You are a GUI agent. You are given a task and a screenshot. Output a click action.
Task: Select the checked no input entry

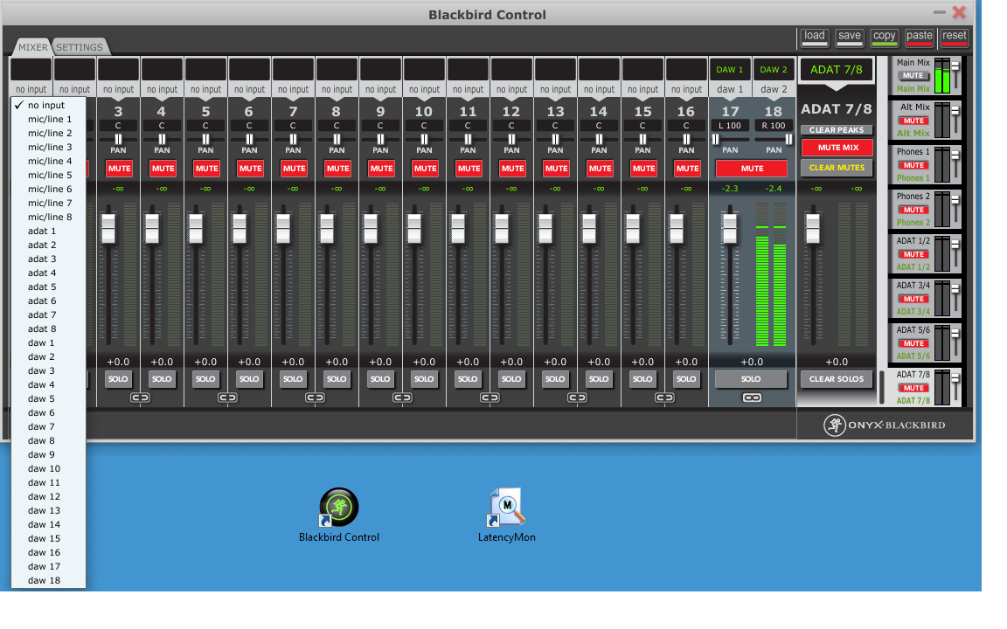48,105
